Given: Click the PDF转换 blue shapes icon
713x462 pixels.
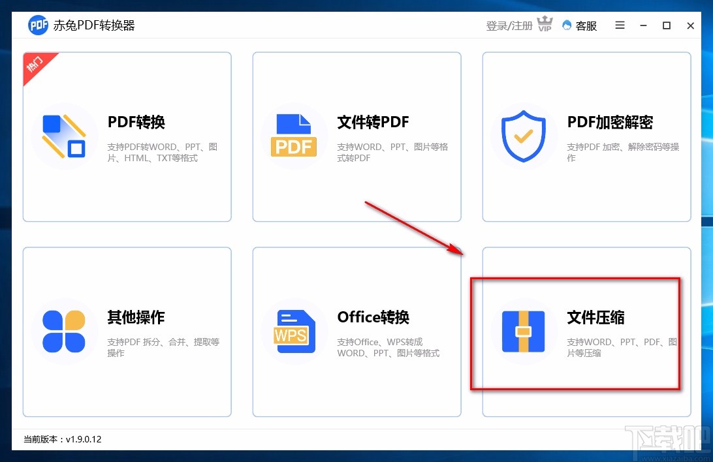Looking at the screenshot, I should click(x=64, y=136).
